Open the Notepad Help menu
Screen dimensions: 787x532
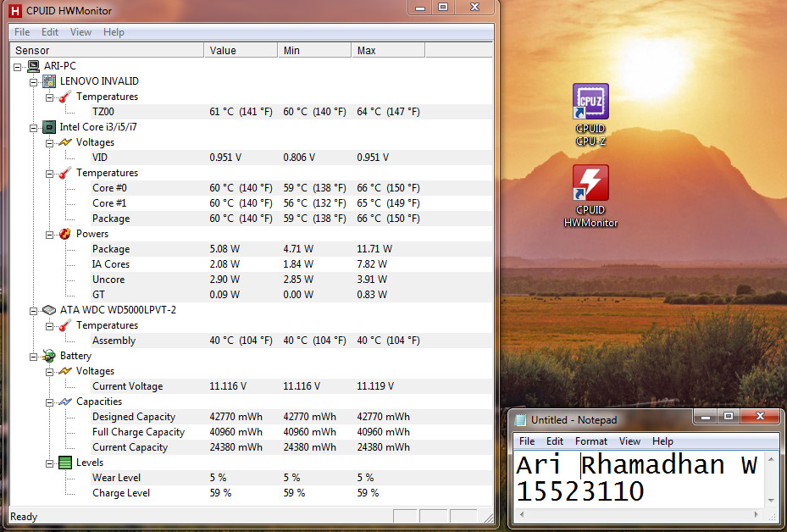coord(662,441)
